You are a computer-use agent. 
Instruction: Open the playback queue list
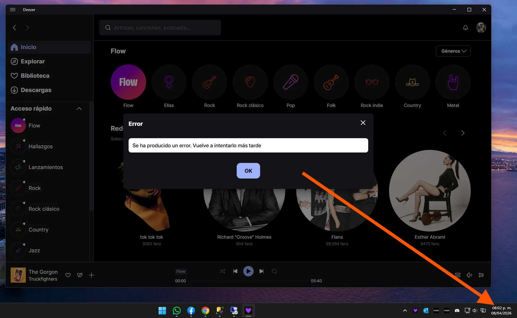[458, 275]
